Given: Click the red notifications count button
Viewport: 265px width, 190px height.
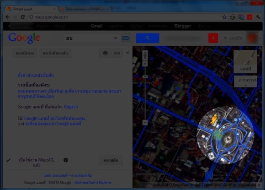Looking at the screenshot, I should [213, 38].
